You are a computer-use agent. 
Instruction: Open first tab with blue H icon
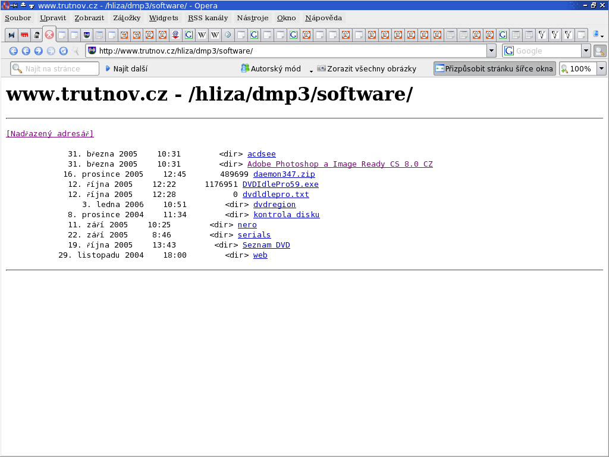(11, 35)
